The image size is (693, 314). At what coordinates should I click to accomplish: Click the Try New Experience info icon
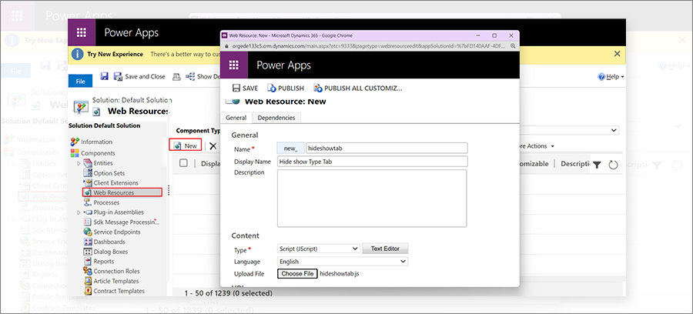tap(78, 54)
